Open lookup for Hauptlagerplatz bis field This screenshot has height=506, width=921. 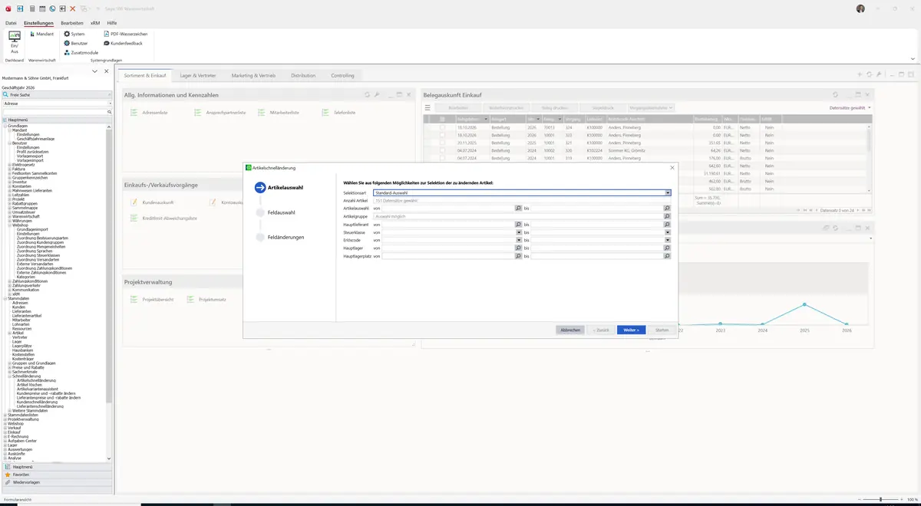(667, 256)
